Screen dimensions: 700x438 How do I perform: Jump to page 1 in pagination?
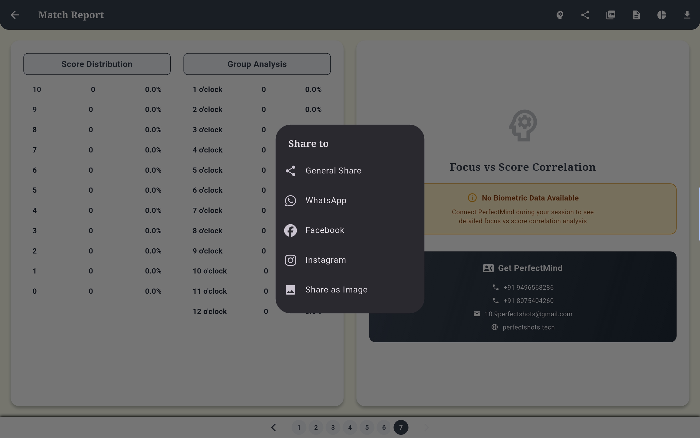click(x=299, y=427)
